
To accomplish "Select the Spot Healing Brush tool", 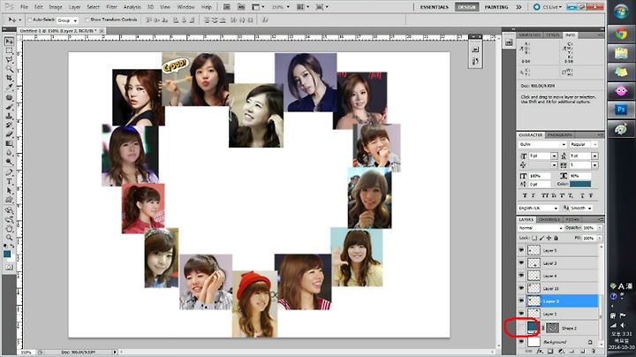I will click(9, 98).
